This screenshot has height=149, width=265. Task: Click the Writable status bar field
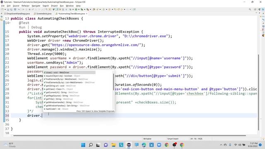[x=147, y=139]
